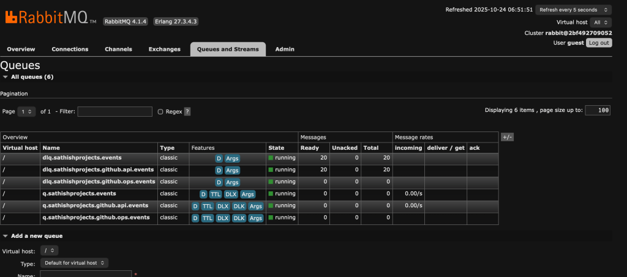Image resolution: width=627 pixels, height=277 pixels.
Task: Select queue Type dropdown for new queue
Action: (x=74, y=263)
